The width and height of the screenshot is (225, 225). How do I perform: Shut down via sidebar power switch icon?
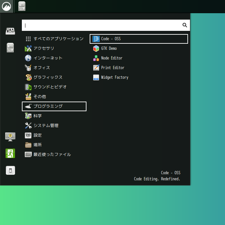coord(10,170)
